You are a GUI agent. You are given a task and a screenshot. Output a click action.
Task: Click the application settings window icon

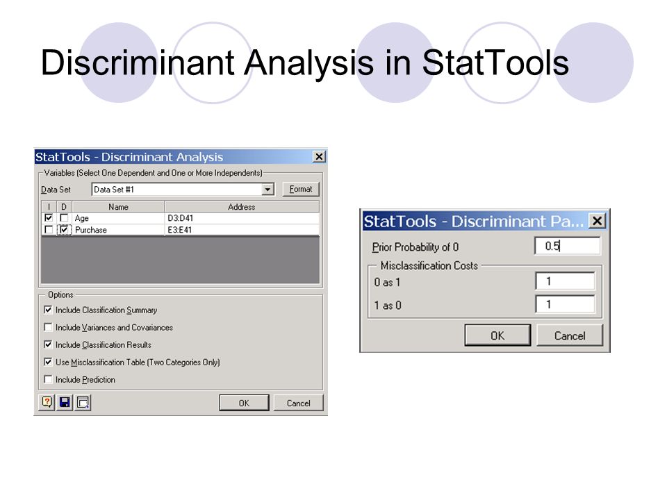[83, 402]
